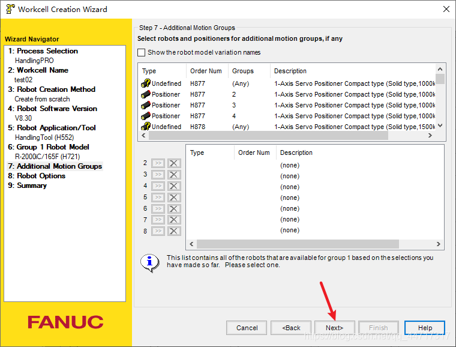Select HandlingTool (H552) entry
456x347 pixels.
[44, 137]
